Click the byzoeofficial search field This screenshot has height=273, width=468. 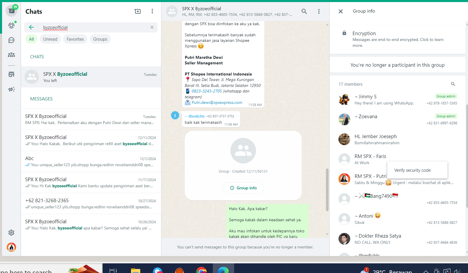(x=91, y=28)
